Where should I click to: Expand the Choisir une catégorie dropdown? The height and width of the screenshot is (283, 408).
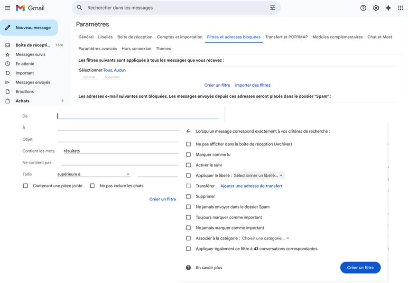click(266, 238)
